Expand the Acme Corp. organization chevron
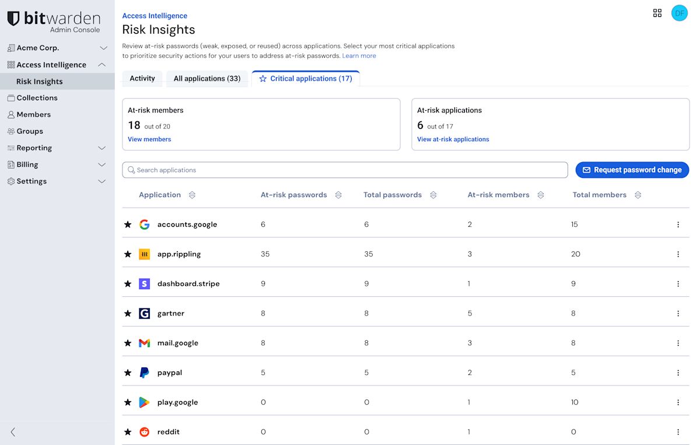The image size is (700, 445). pos(103,48)
